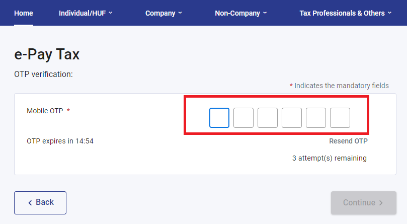The width and height of the screenshot is (407, 224).
Task: Go back using the Back button
Action: click(x=40, y=202)
